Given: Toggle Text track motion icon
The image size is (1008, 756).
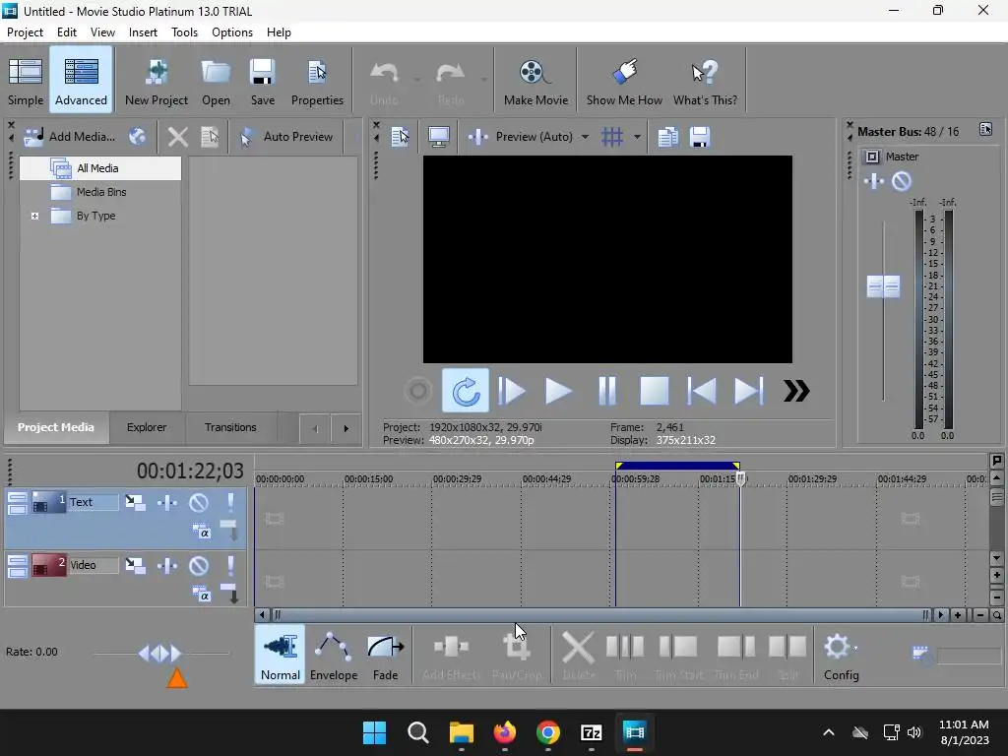Looking at the screenshot, I should tap(135, 502).
